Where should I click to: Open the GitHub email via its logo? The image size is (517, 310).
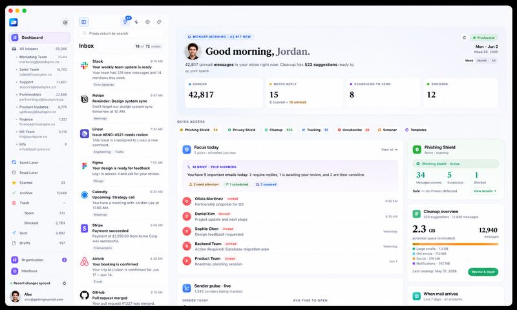pyautogui.click(x=85, y=295)
